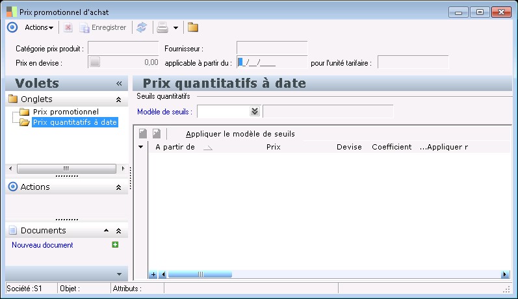Screen dimensions: 518x299
Task: Collapse the Volets panel with double chevron
Action: click(119, 84)
